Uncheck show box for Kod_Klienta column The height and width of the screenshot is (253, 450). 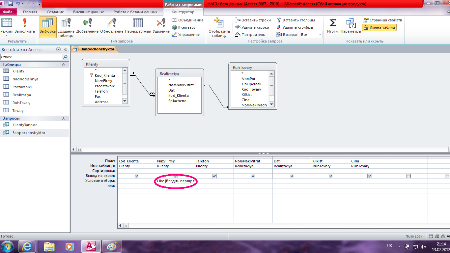[x=137, y=176]
